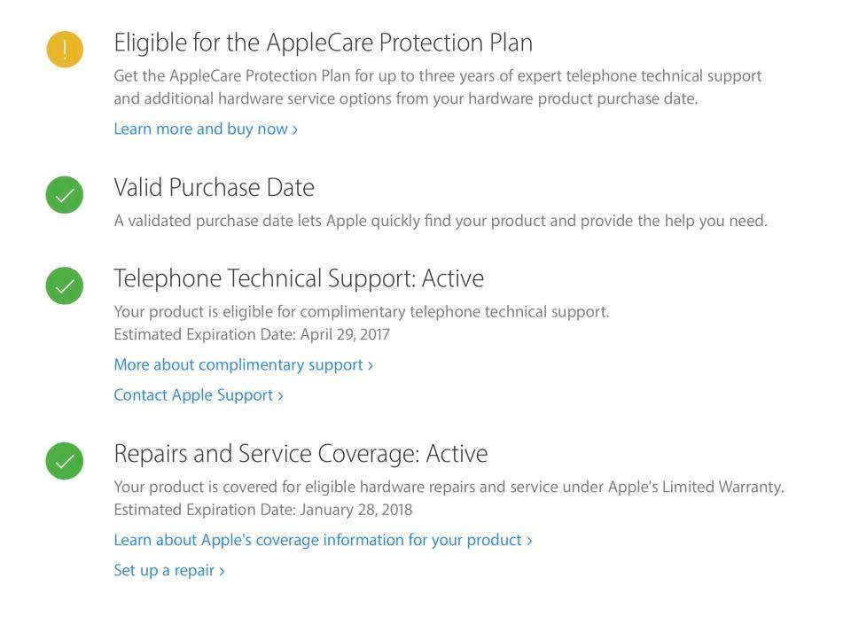The width and height of the screenshot is (851, 617).
Task: Click the green checkmark beside Valid Purchase Date
Action: (65, 195)
